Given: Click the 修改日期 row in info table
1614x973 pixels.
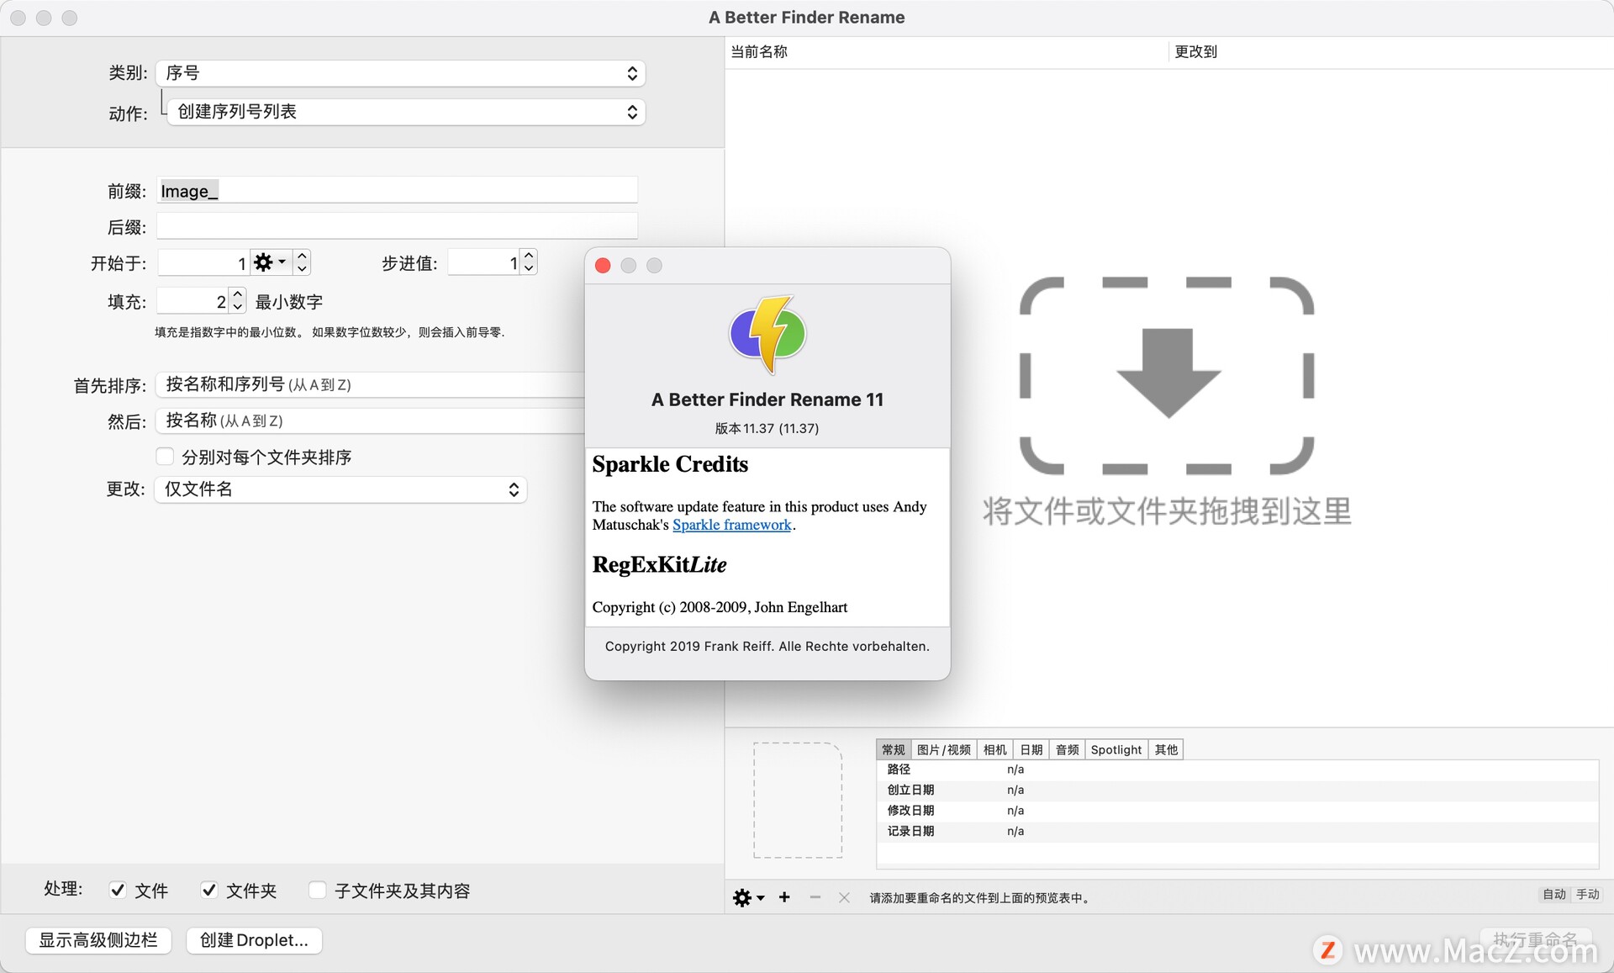Looking at the screenshot, I should pos(1237,811).
